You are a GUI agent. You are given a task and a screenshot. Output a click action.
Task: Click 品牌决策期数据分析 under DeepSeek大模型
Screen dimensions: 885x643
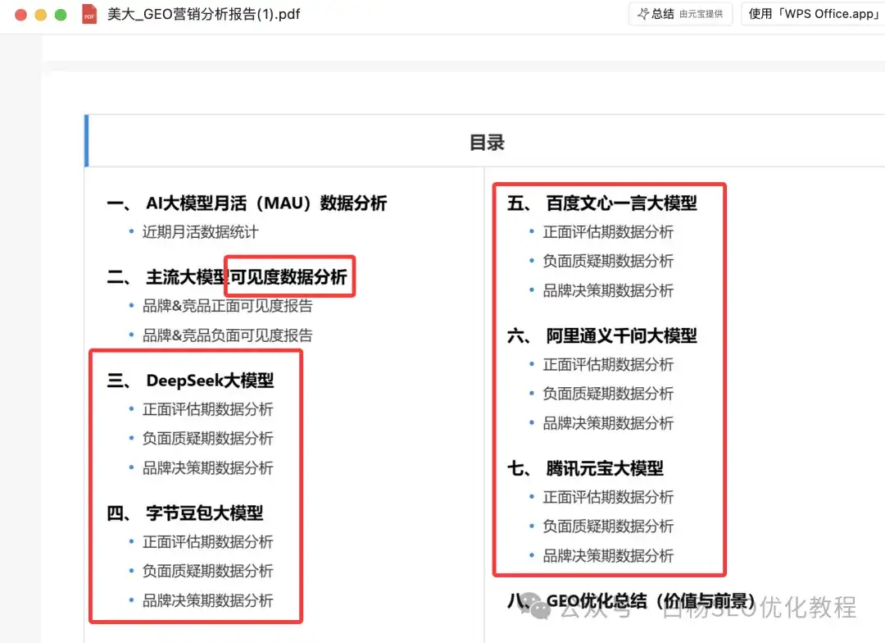pyautogui.click(x=207, y=467)
